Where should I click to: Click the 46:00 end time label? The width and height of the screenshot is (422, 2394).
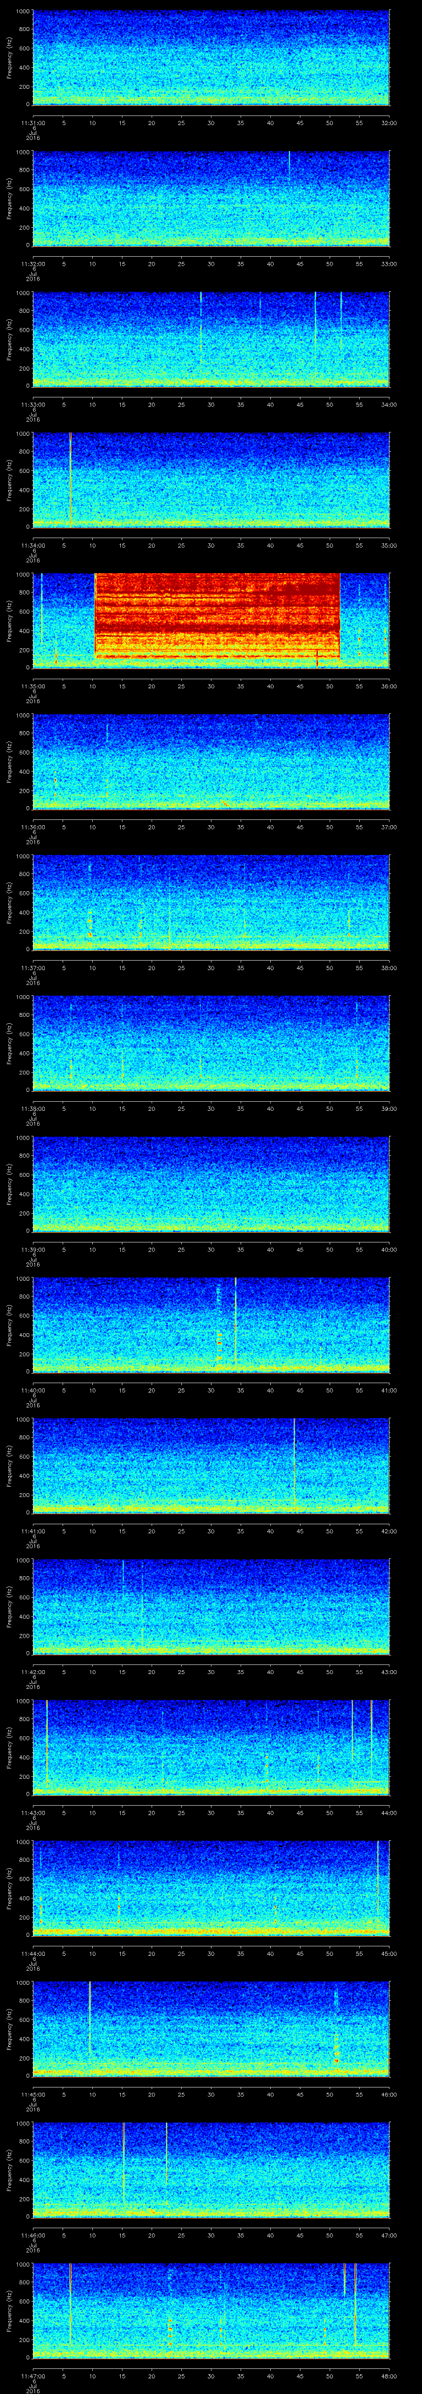point(389,2094)
